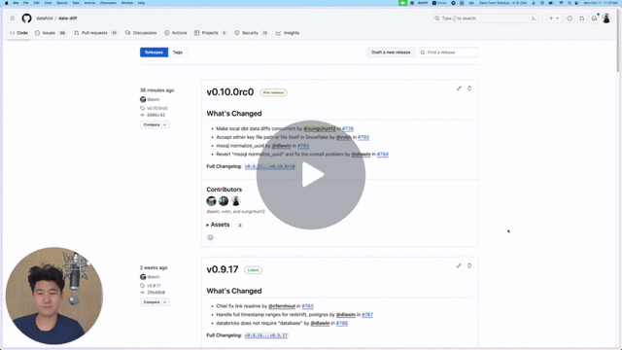Open the datafold owner link

click(x=45, y=18)
